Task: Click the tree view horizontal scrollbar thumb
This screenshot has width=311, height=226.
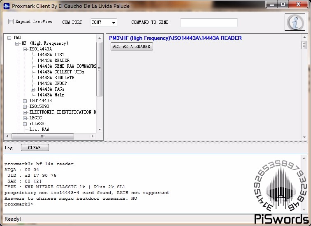Action: (x=43, y=136)
